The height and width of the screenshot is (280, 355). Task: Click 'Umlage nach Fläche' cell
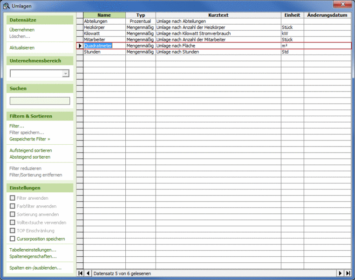[218, 46]
